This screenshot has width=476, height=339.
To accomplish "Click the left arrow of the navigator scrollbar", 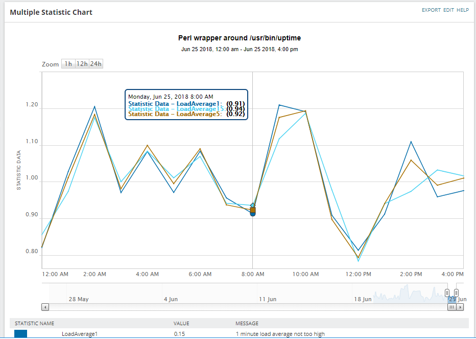I will pyautogui.click(x=45, y=307).
